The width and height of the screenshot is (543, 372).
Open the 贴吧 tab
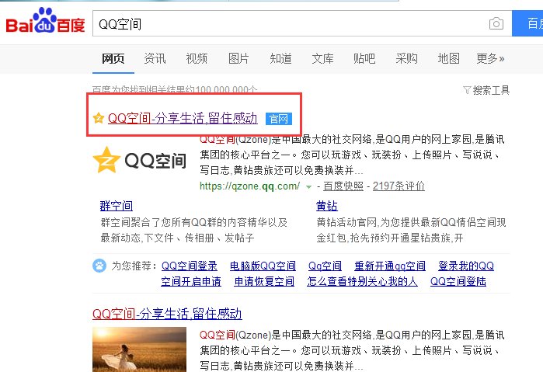pos(364,58)
